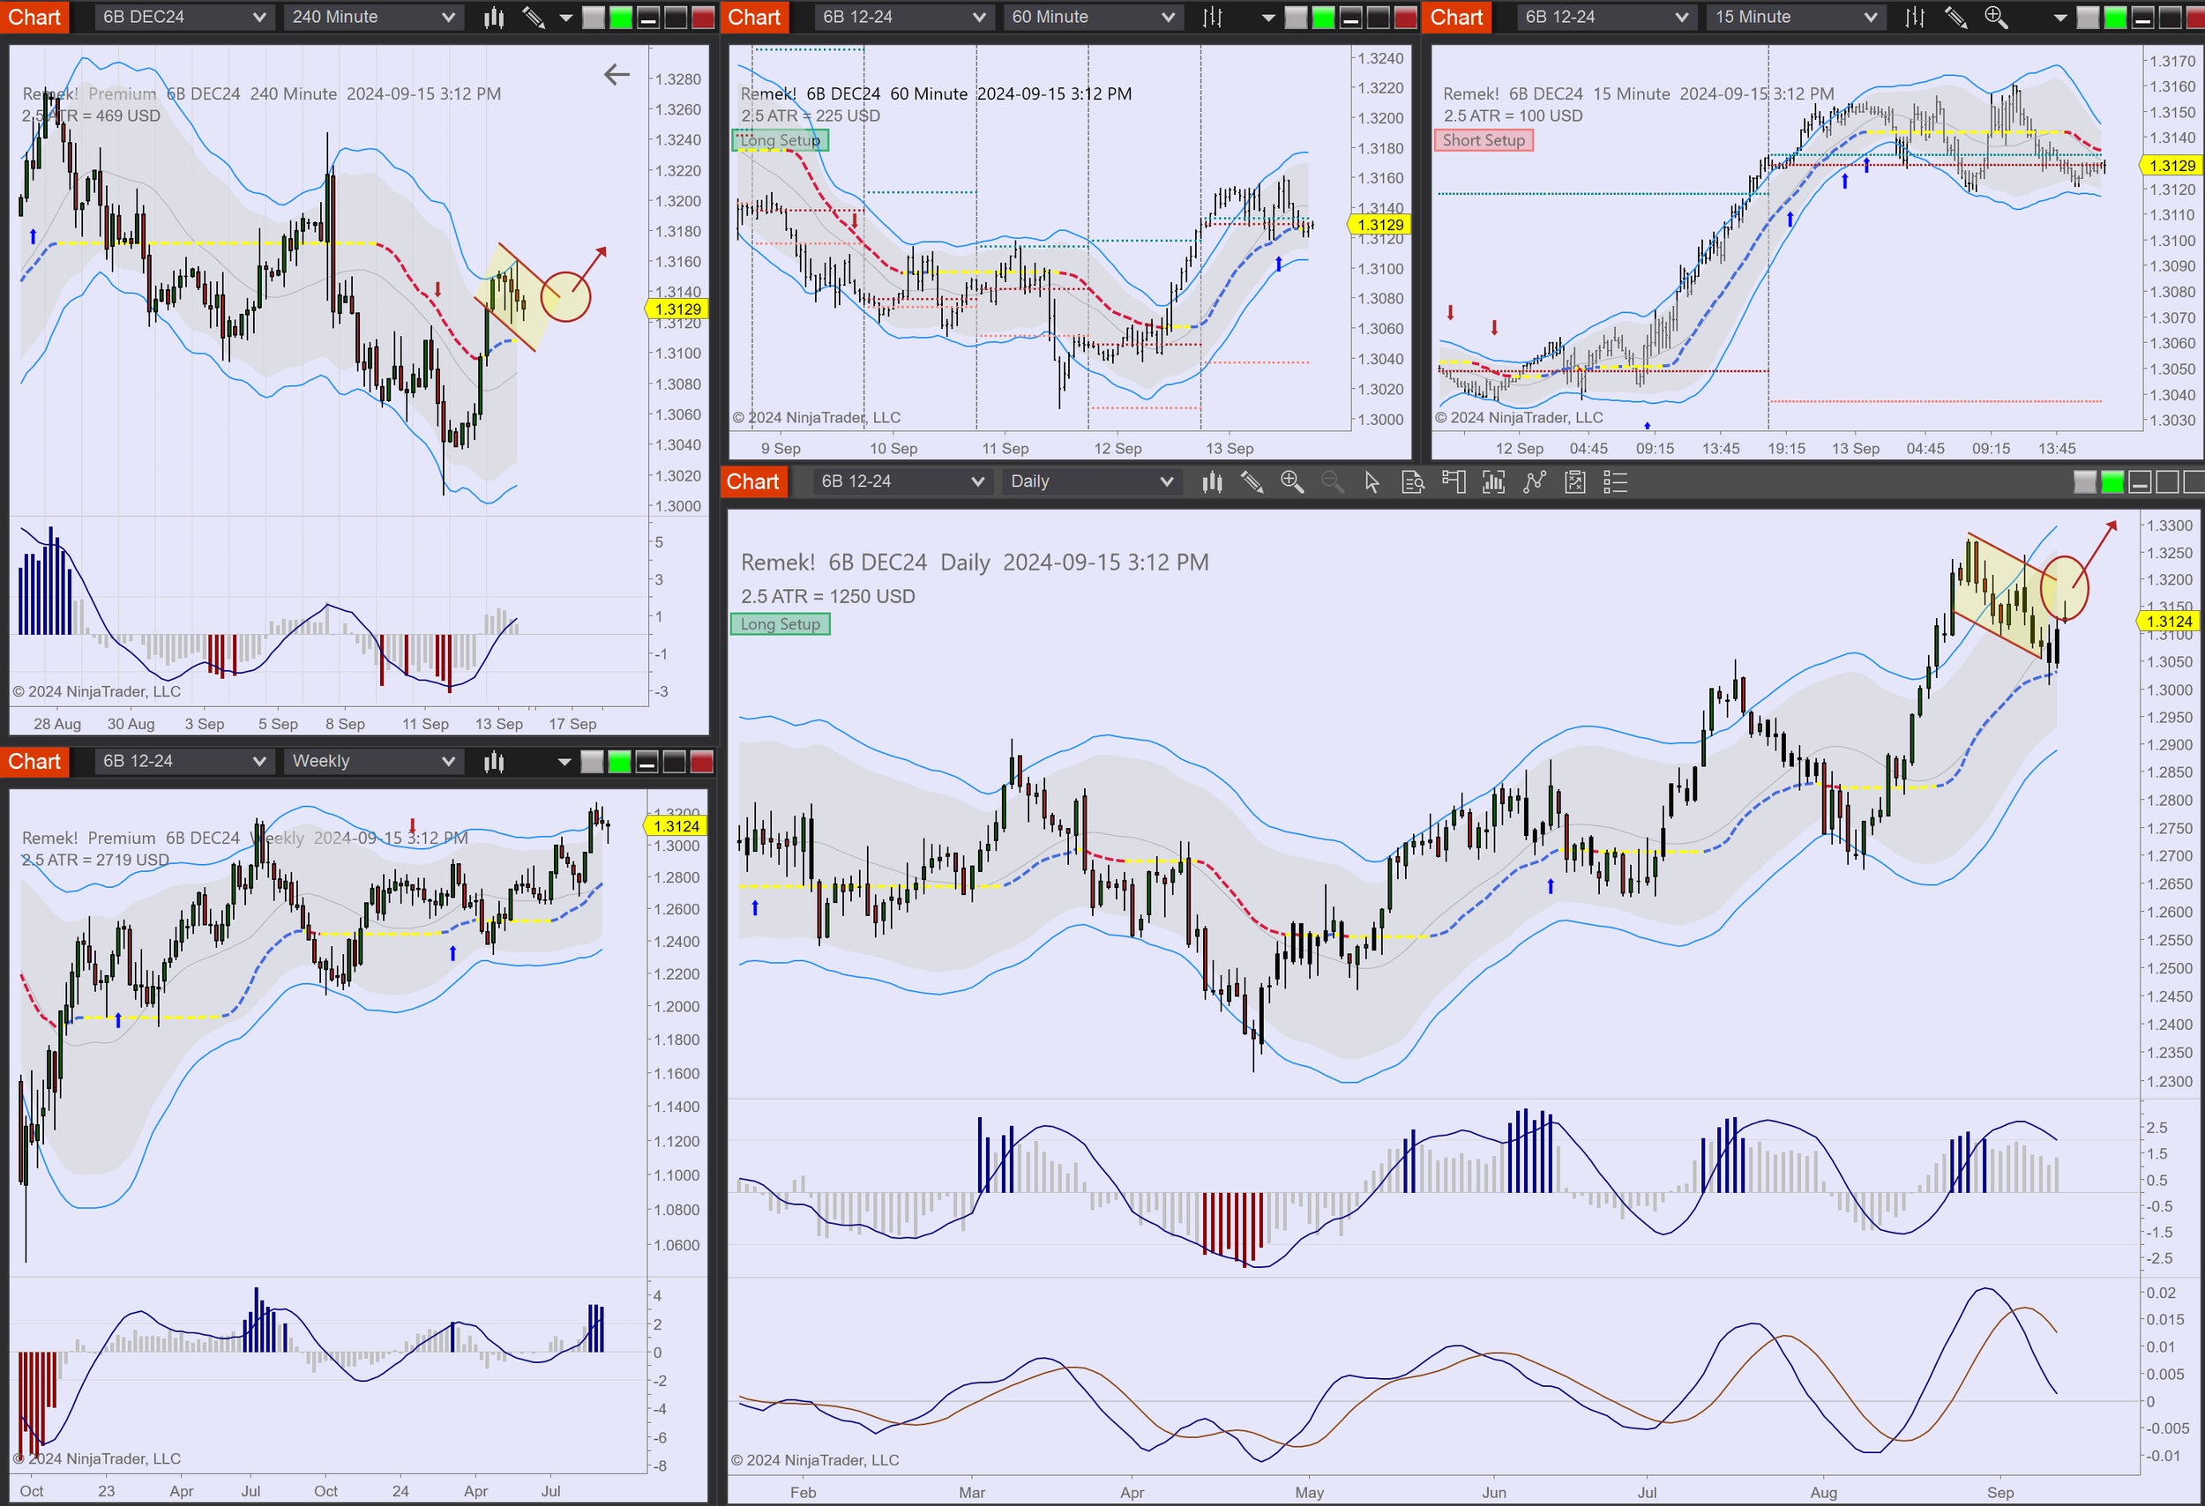Viewport: 2205px width, 1506px height.
Task: Click the Chart Trader icon on the Daily chart
Action: click(1454, 482)
